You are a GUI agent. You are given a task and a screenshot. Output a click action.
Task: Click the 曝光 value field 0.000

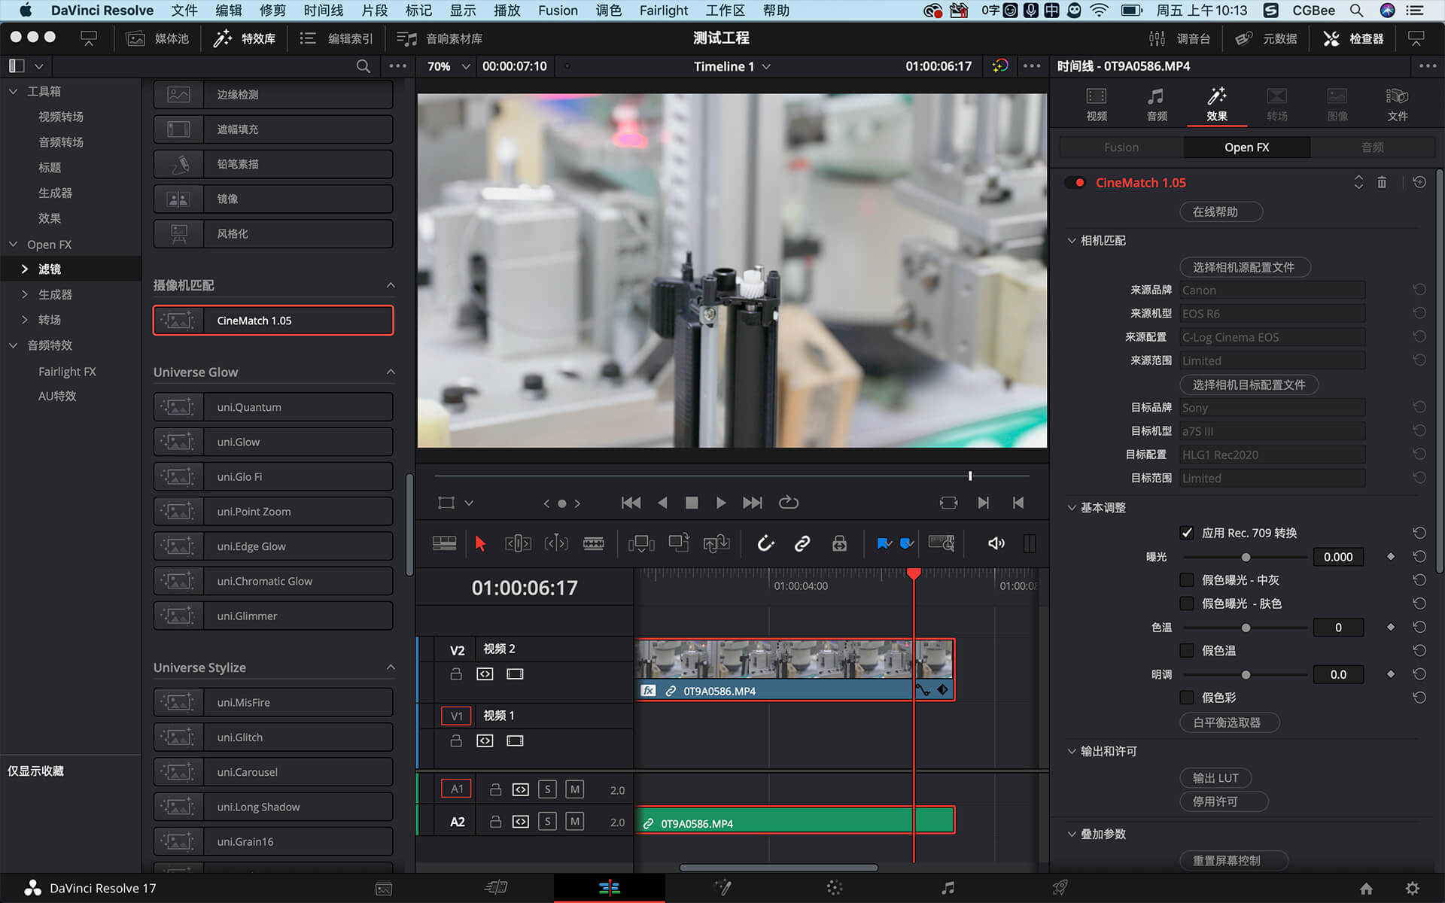pos(1338,557)
